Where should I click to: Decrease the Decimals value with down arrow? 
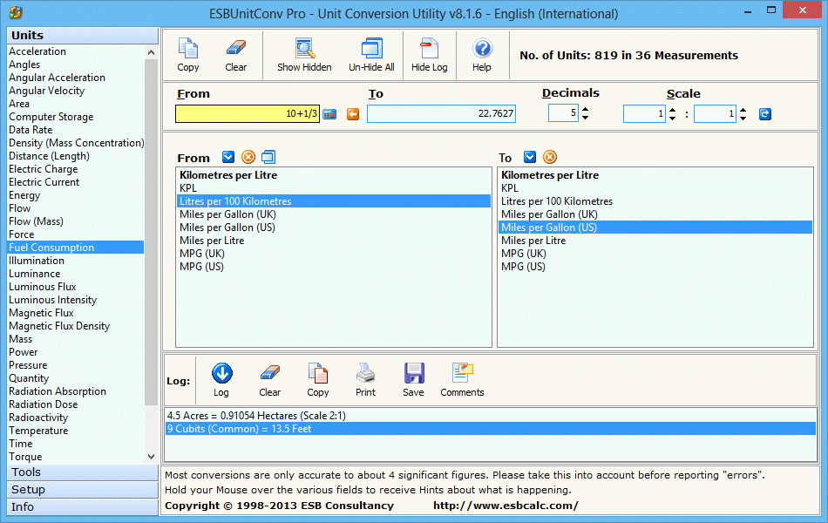[585, 118]
